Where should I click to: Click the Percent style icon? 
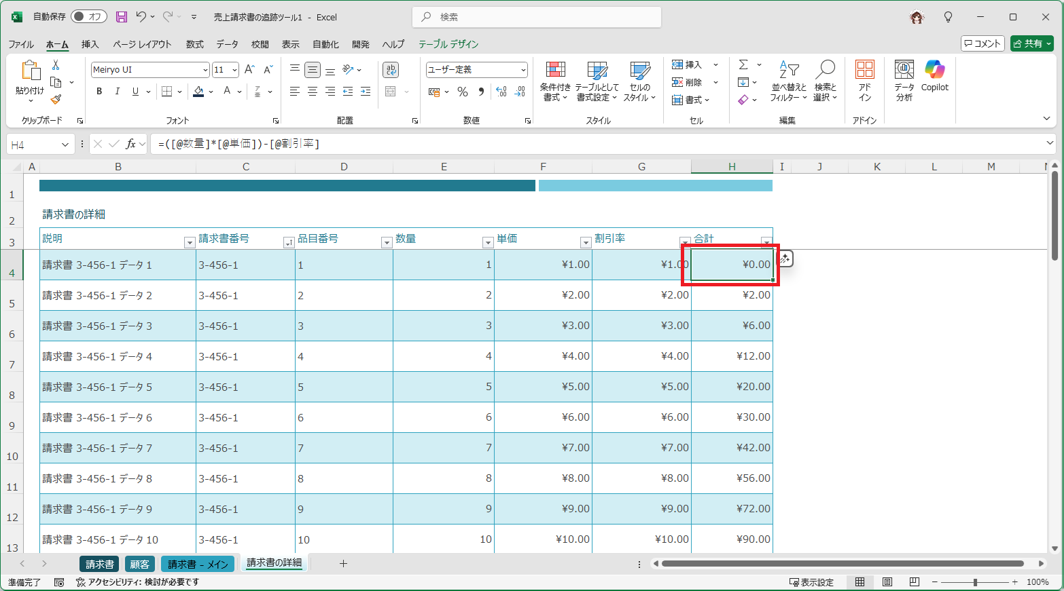(463, 92)
